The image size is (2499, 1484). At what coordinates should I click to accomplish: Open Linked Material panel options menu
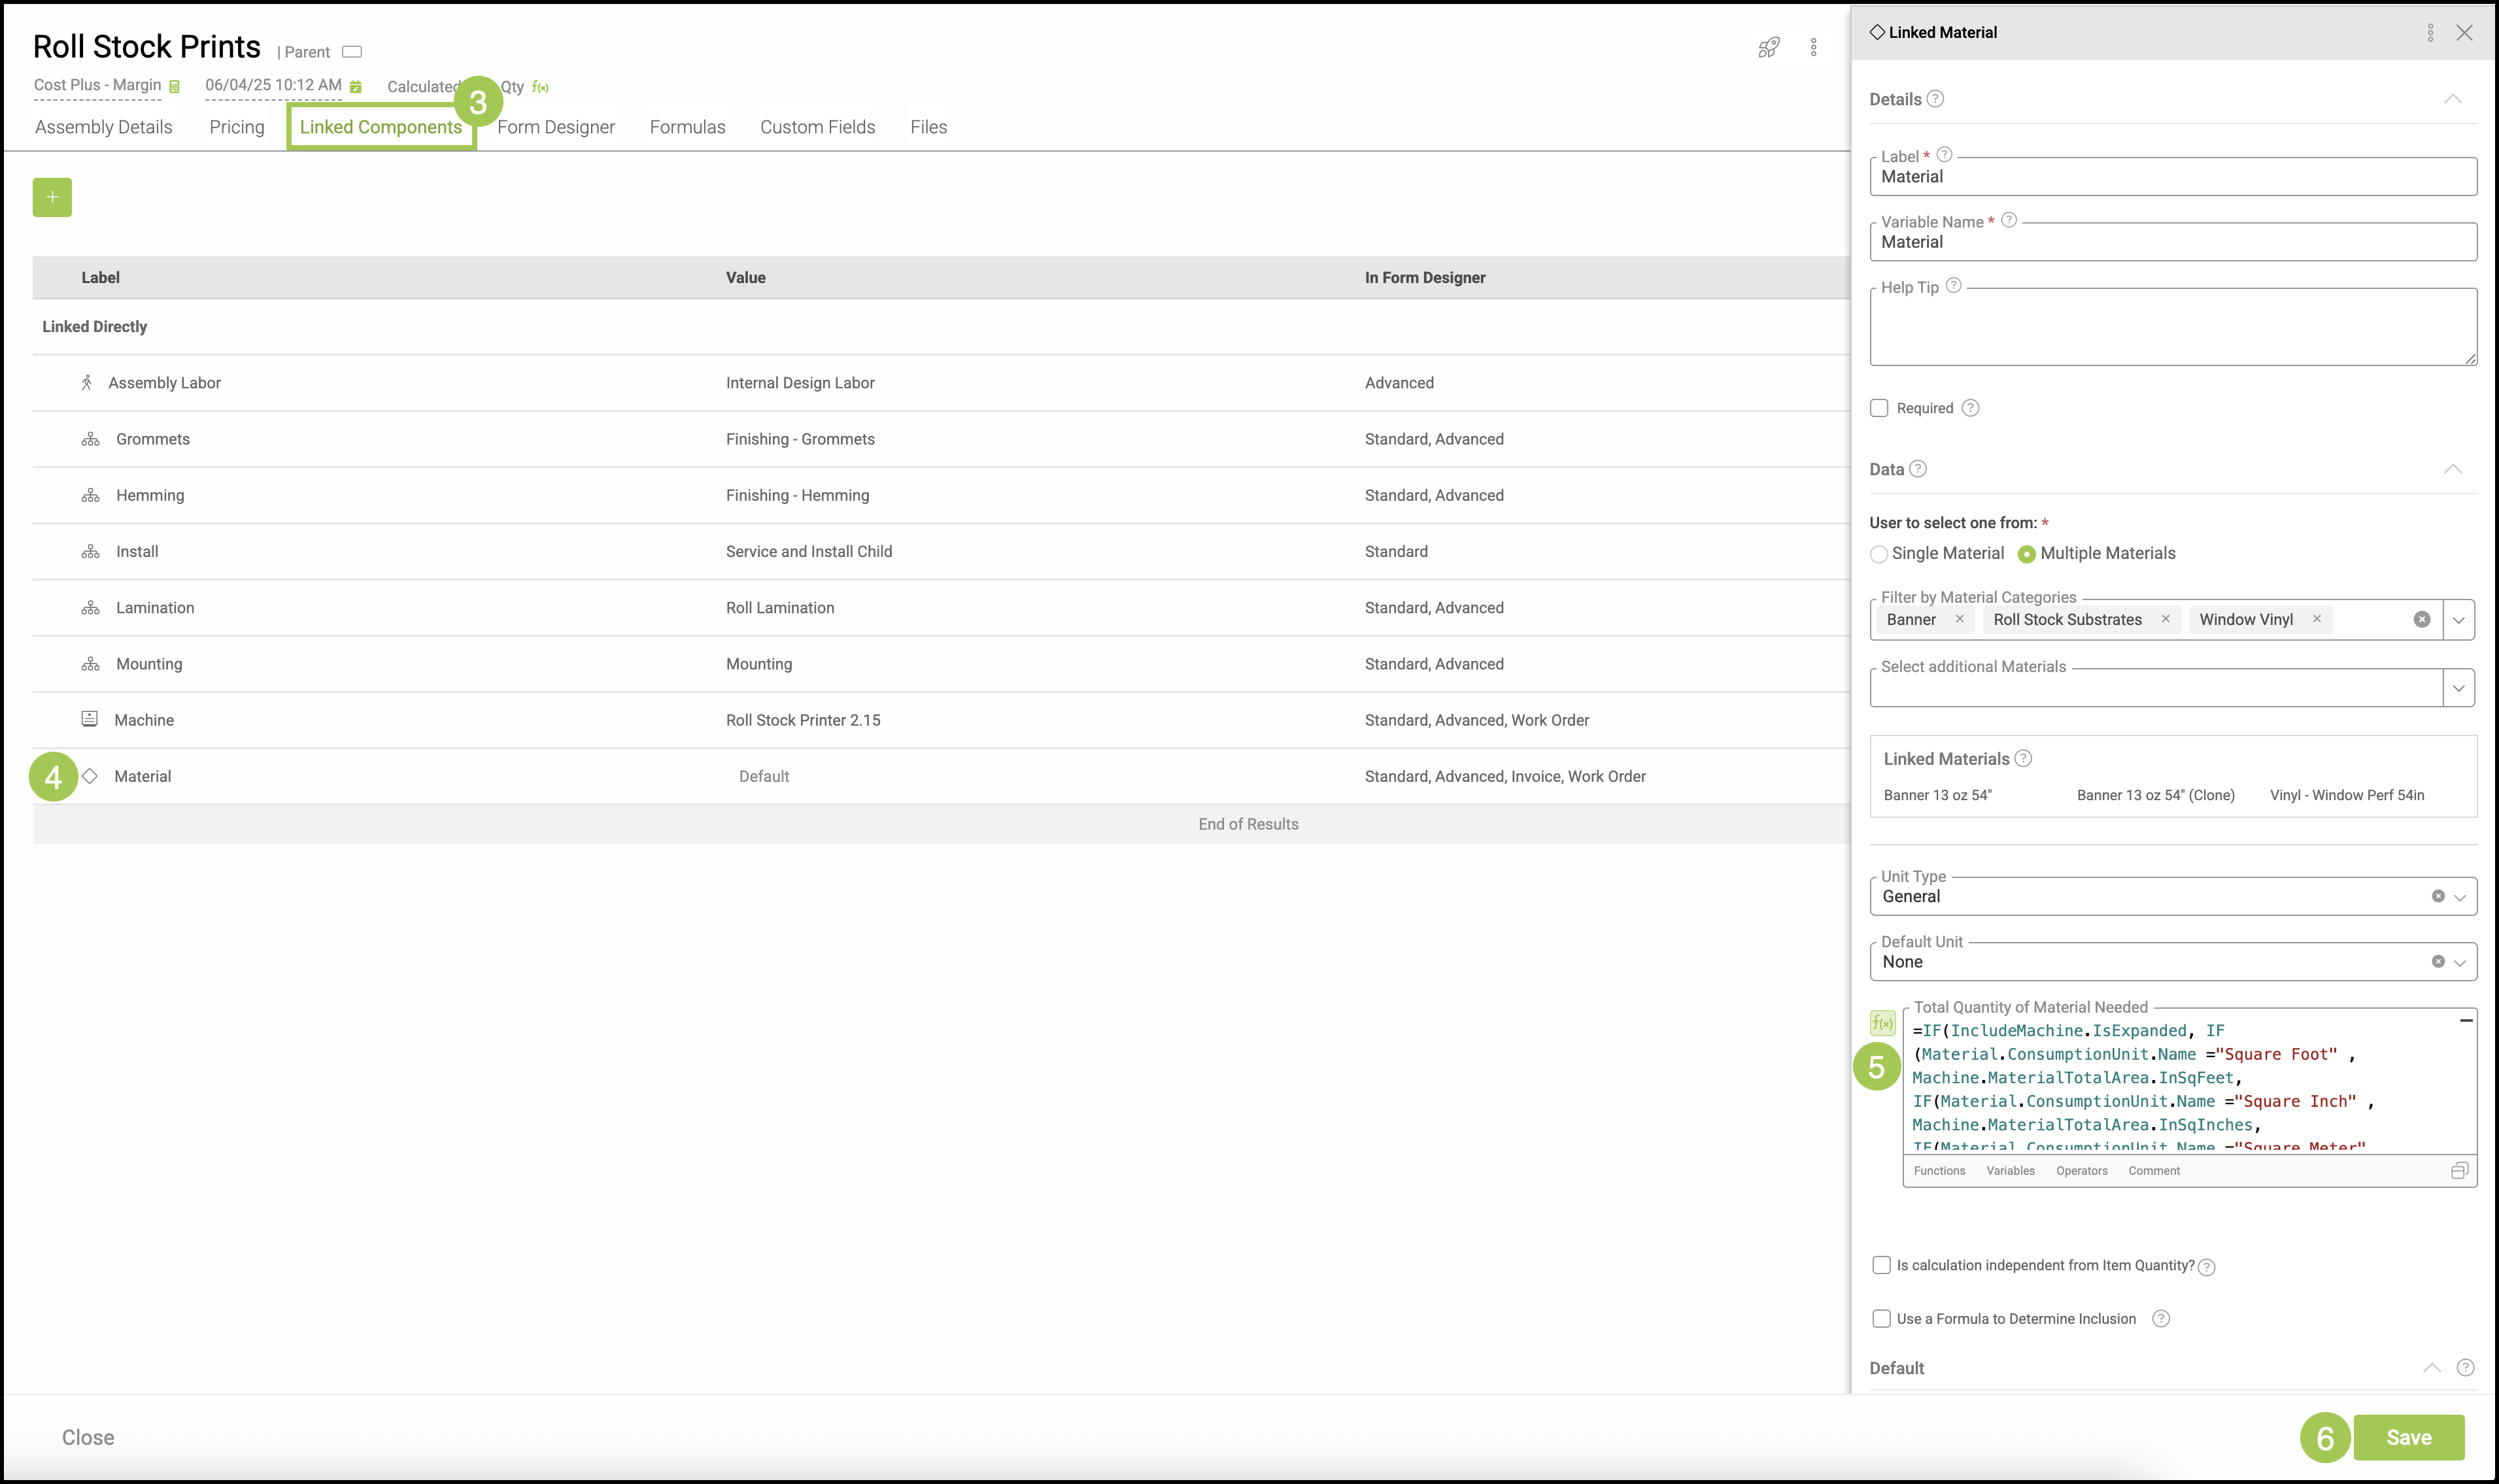coord(2429,33)
